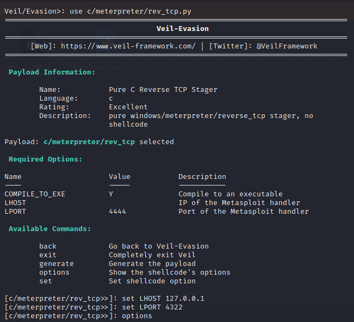Click the 'Description' column header
354x322 pixels.
tap(202, 177)
